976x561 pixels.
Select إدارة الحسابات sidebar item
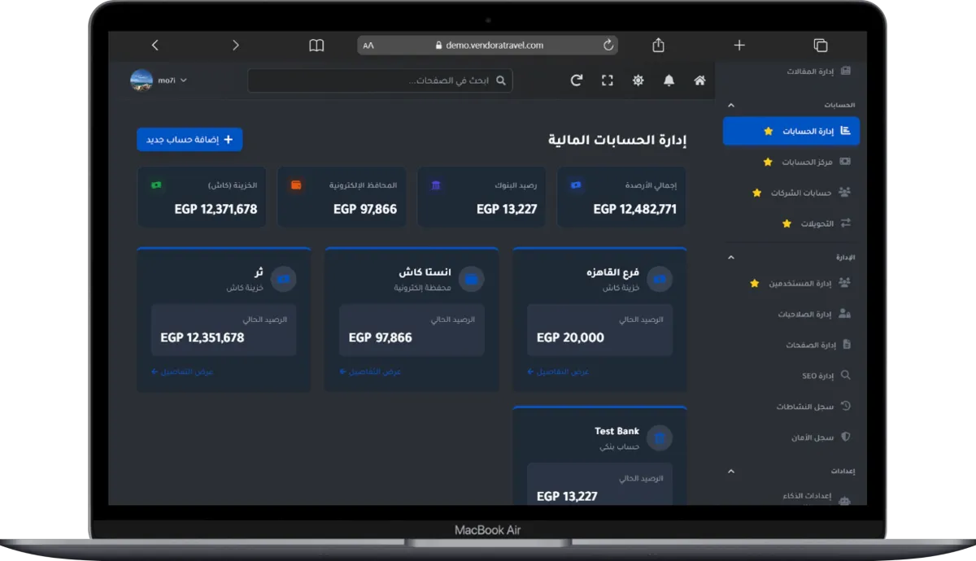click(791, 131)
